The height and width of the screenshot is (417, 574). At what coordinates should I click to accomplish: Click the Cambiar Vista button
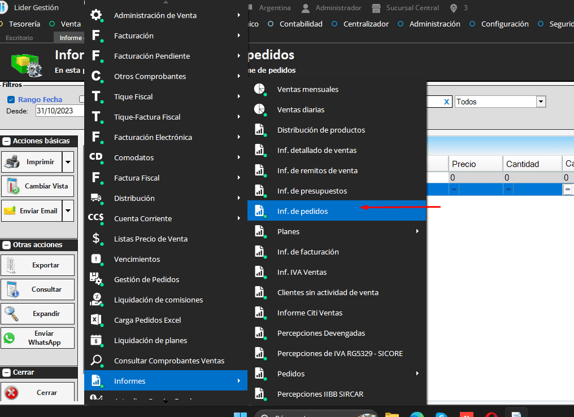[38, 186]
